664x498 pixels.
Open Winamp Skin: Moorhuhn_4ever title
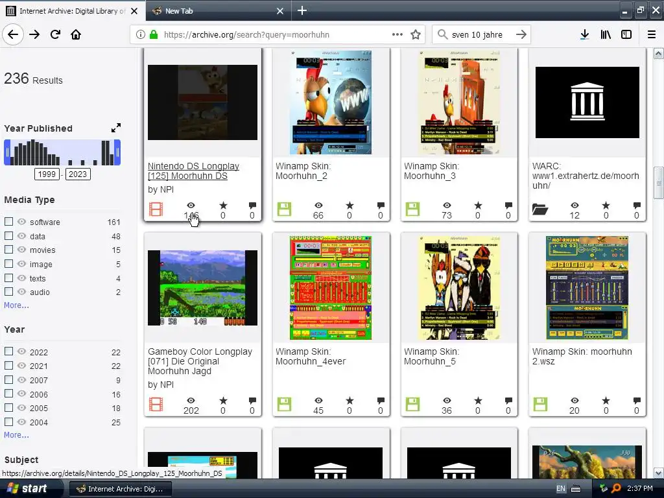point(311,357)
